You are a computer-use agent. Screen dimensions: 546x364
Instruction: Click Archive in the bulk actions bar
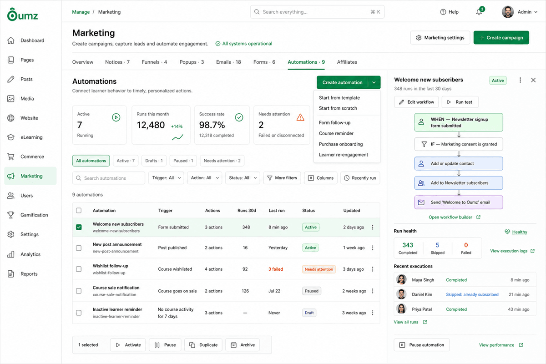point(243,345)
